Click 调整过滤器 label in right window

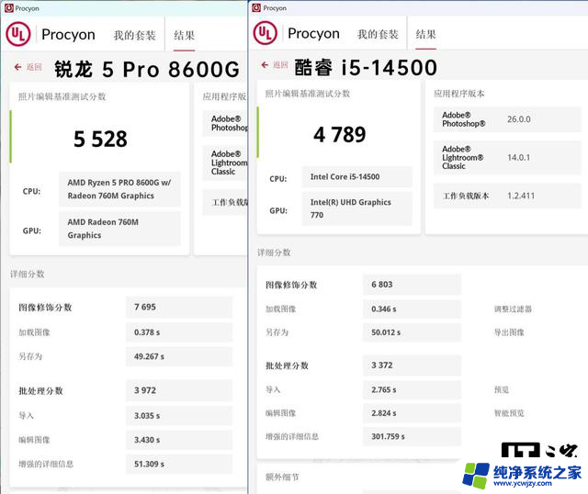pos(513,309)
